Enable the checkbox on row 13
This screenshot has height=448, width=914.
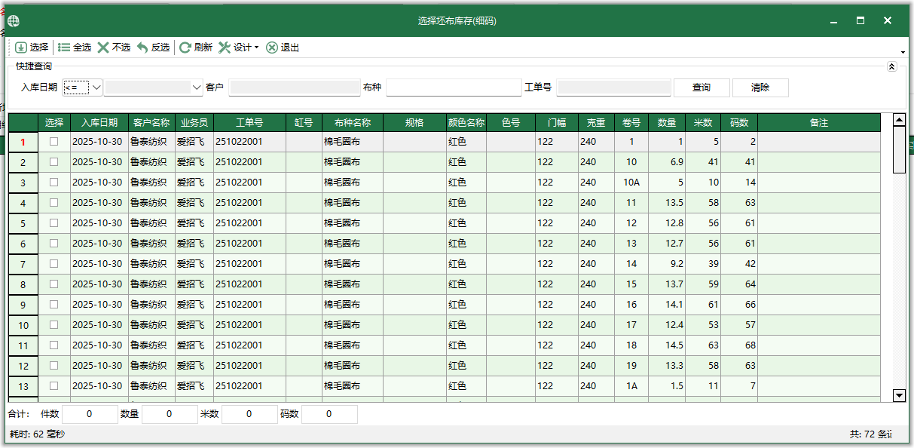coord(53,385)
